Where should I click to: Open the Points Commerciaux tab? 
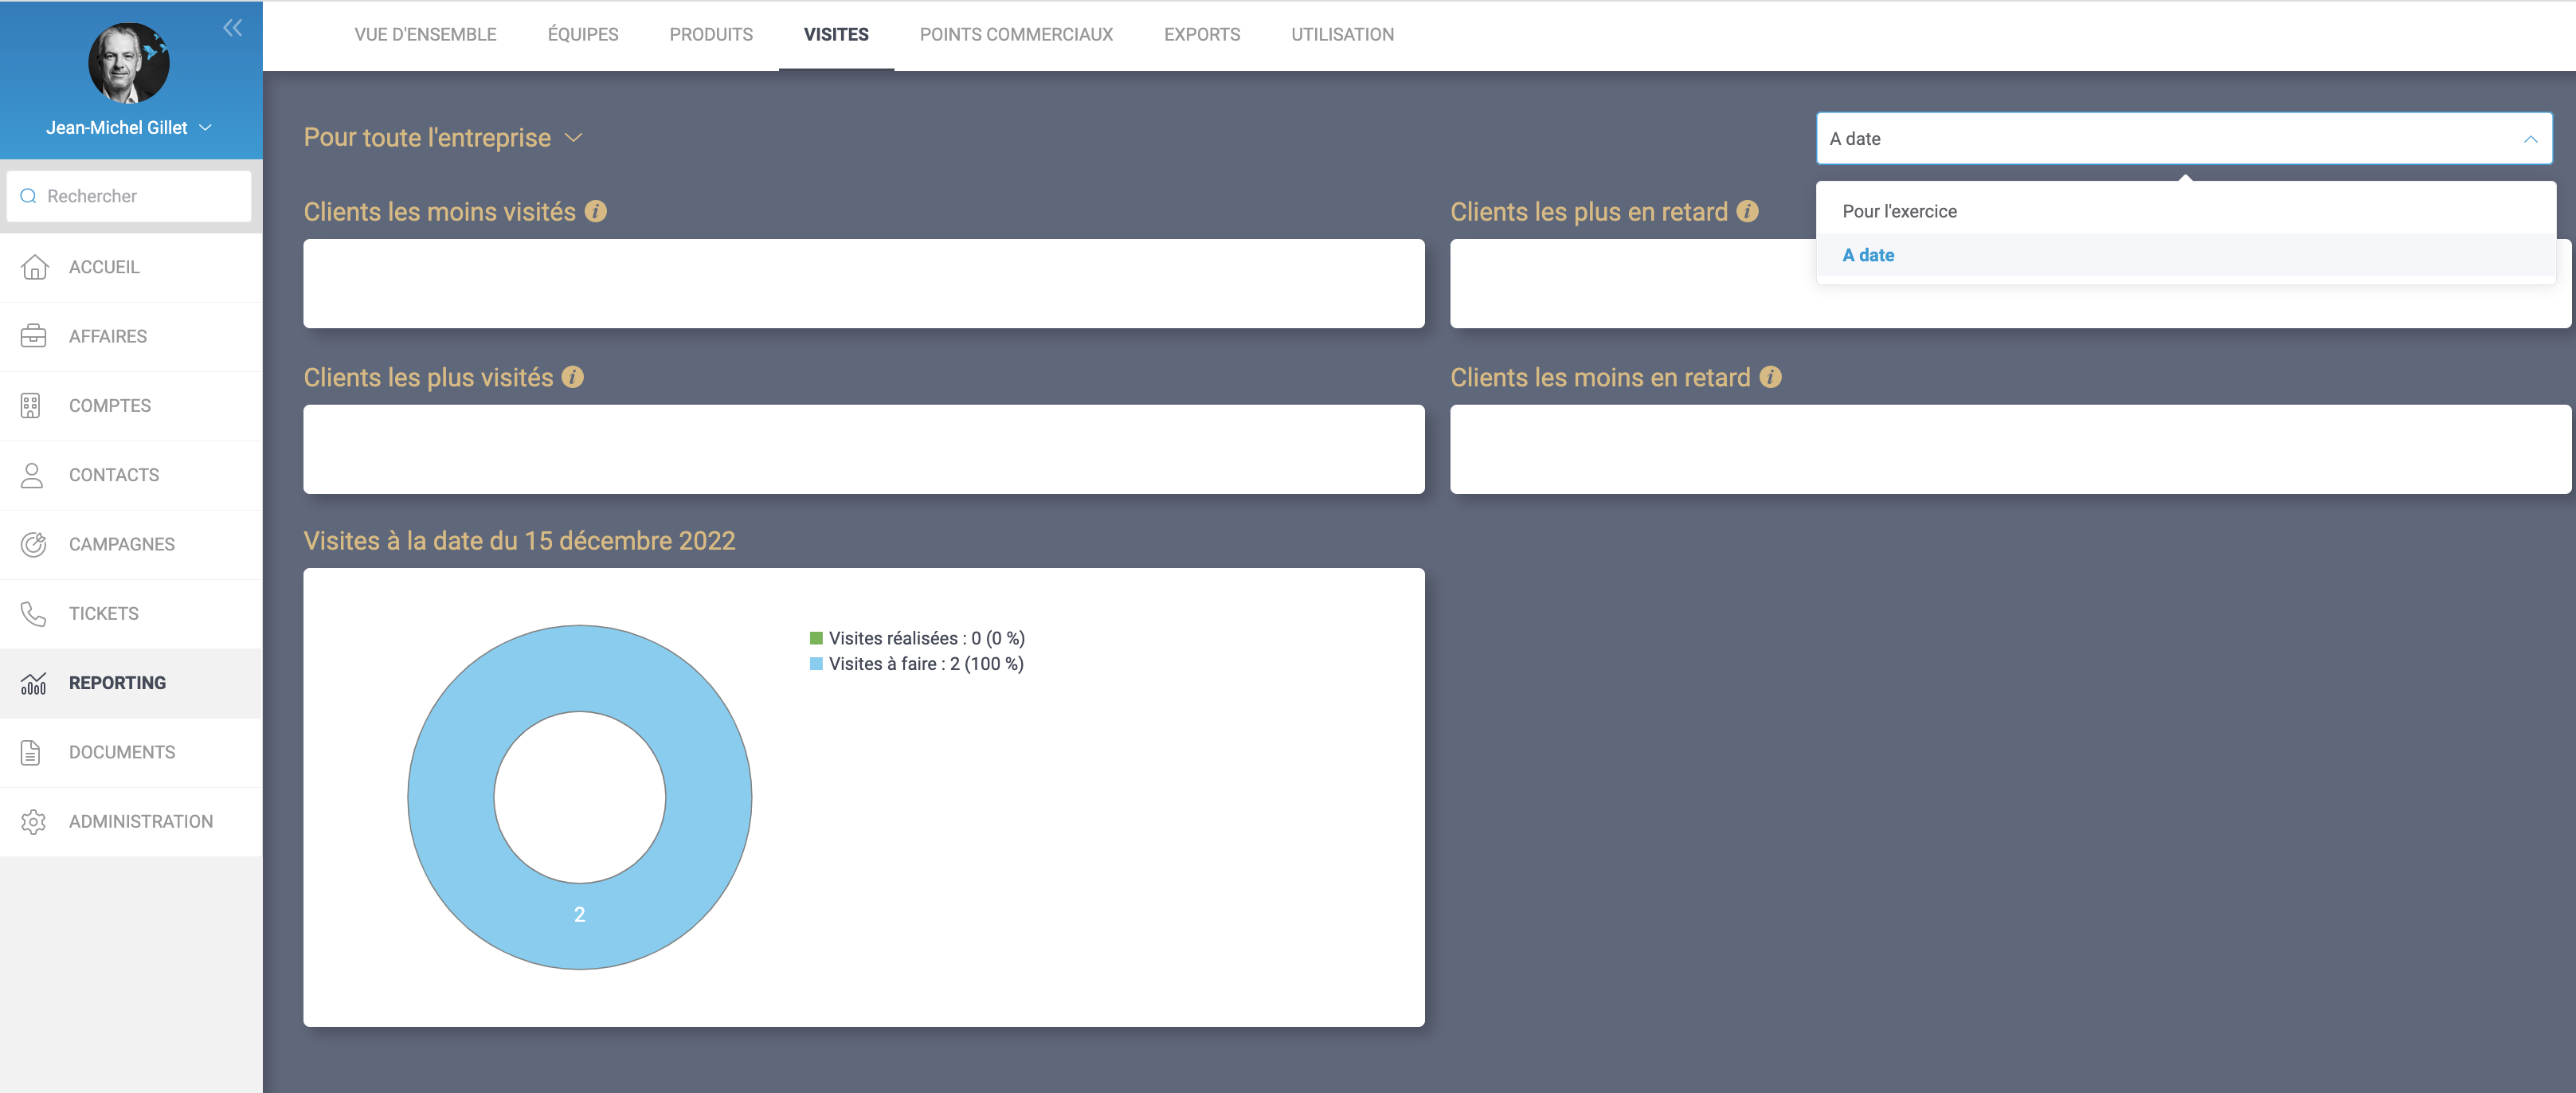[1015, 34]
